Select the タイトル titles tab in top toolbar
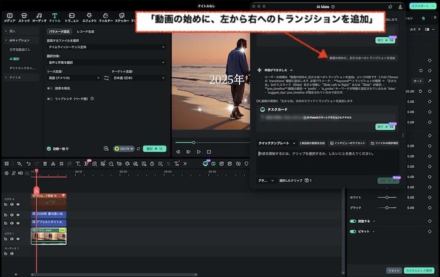 point(55,18)
